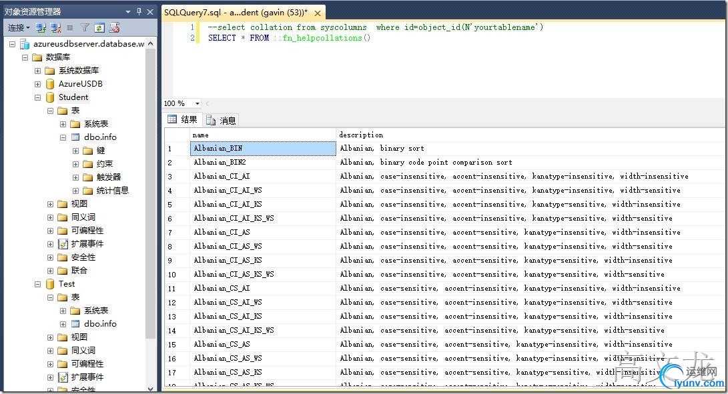The width and height of the screenshot is (728, 394).
Task: Select the 视图 node under Student
Action: pos(79,204)
